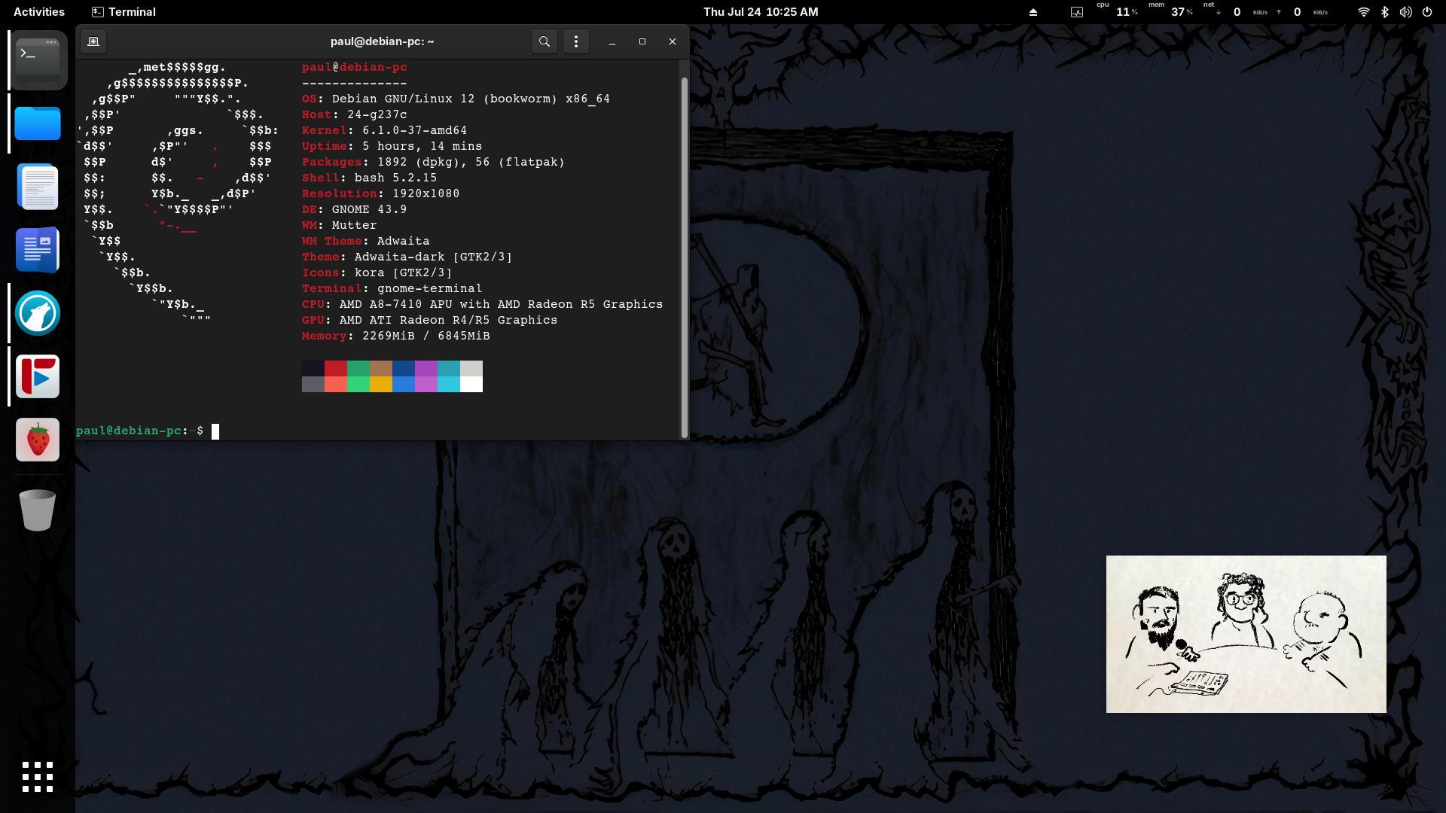Click the Terminal value gnome-terminal
Viewport: 1446px width, 813px height.
(429, 288)
